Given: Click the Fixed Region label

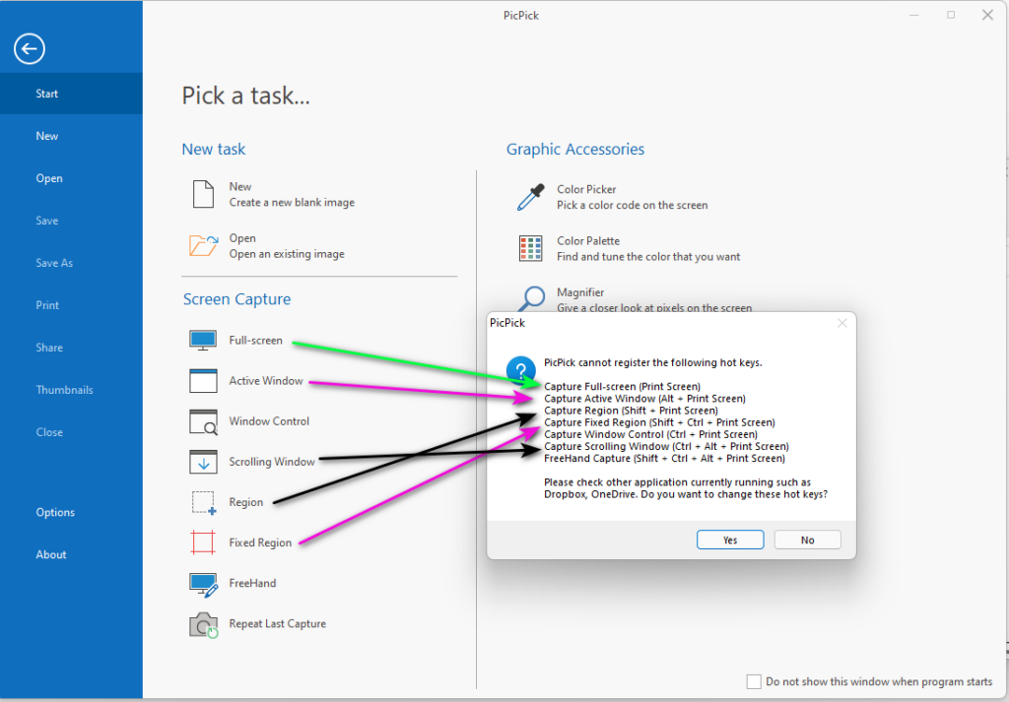Looking at the screenshot, I should pyautogui.click(x=260, y=543).
